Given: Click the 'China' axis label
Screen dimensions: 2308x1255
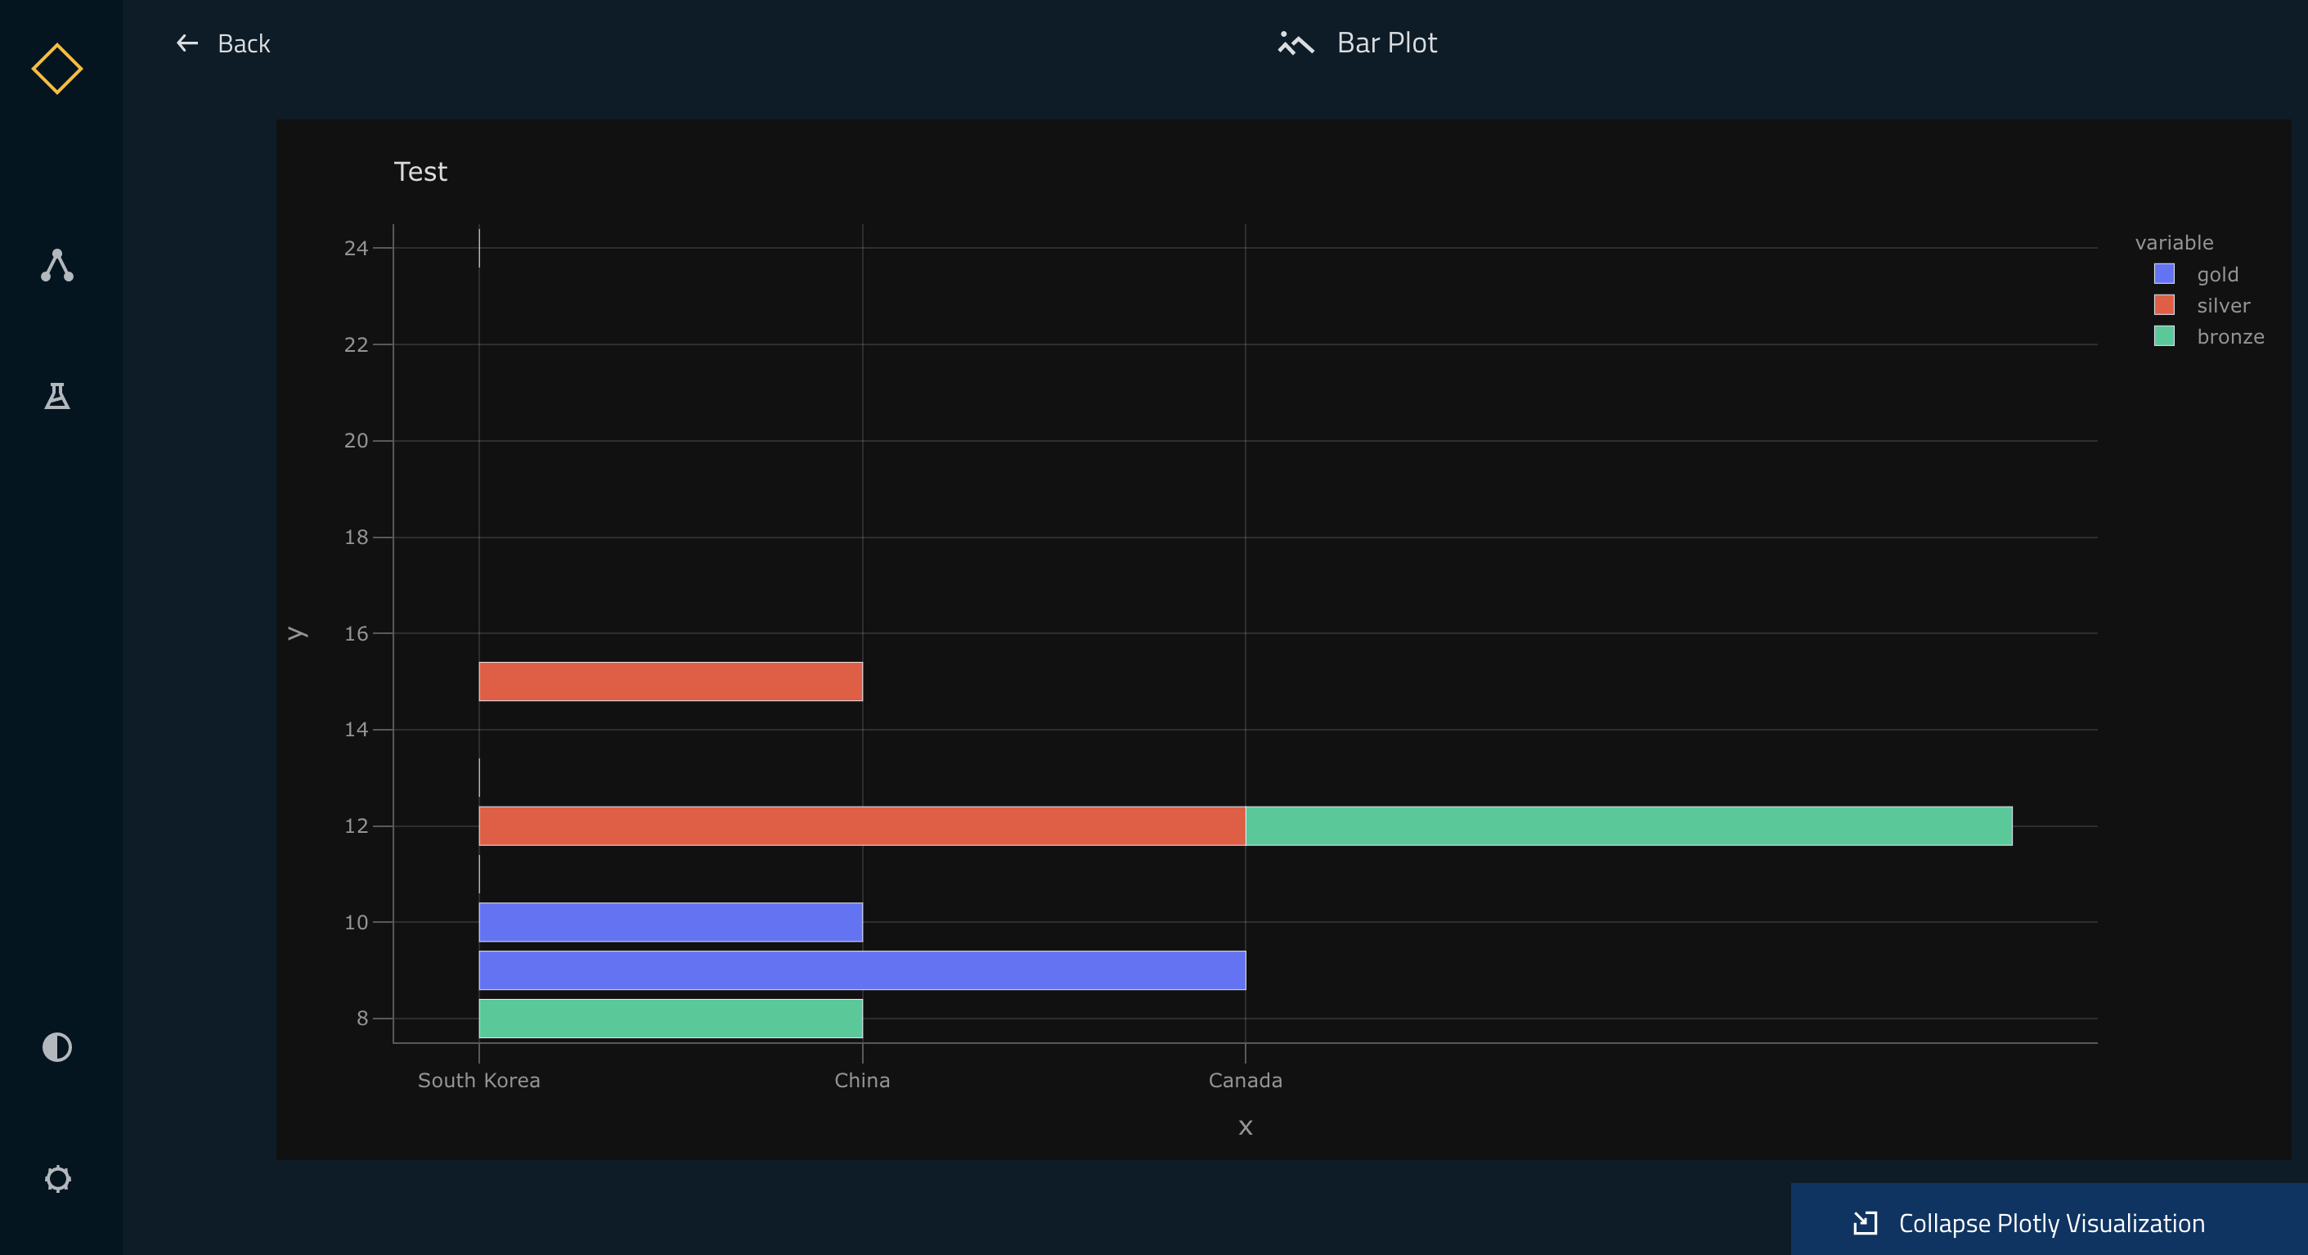Looking at the screenshot, I should pyautogui.click(x=862, y=1080).
